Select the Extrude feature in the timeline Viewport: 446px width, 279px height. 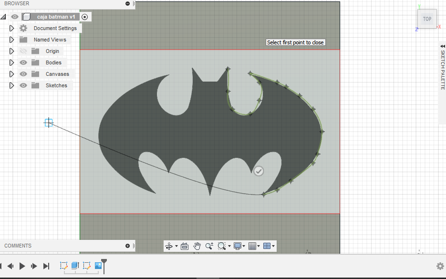click(74, 266)
